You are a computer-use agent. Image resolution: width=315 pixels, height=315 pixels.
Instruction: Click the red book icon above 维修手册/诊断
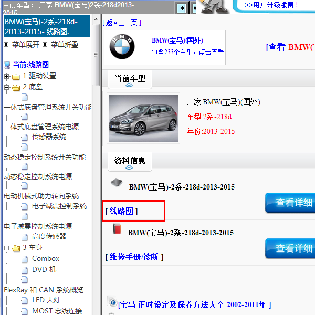tap(117, 228)
